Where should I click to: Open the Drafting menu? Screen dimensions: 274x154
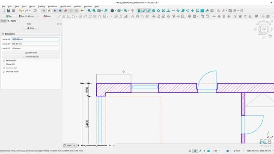tap(41, 6)
